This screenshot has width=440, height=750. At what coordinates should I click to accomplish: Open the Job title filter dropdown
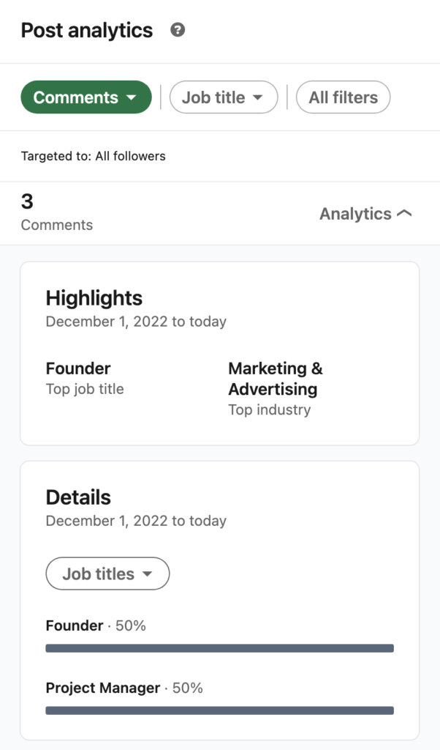[x=224, y=97]
